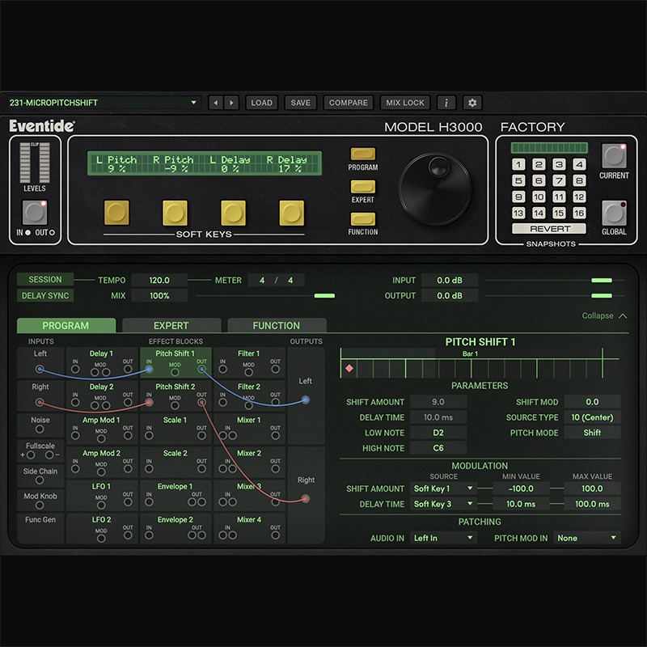Toggle COMPARE mode
Viewport: 647px width, 647px height.
pos(349,103)
